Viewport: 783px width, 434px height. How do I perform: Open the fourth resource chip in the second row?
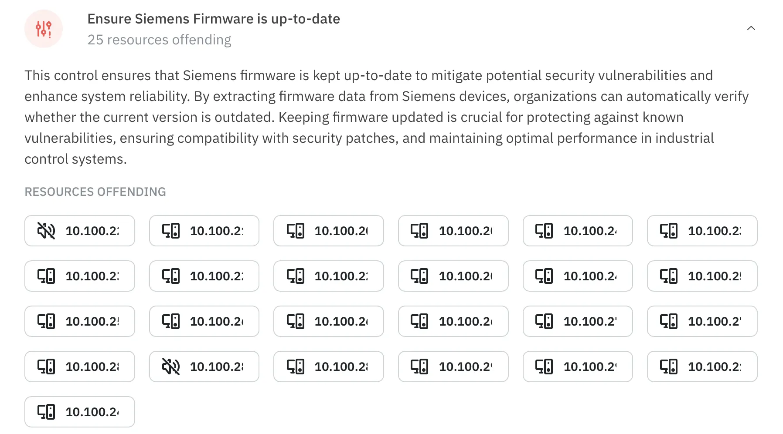point(453,276)
